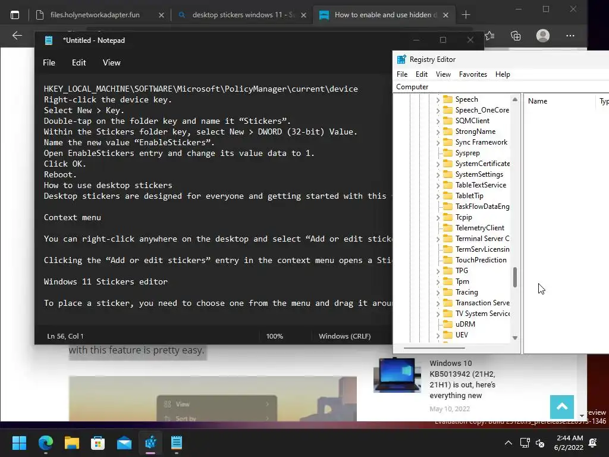Expand the SQMClient registry key
Image resolution: width=609 pixels, height=457 pixels.
coord(438,121)
